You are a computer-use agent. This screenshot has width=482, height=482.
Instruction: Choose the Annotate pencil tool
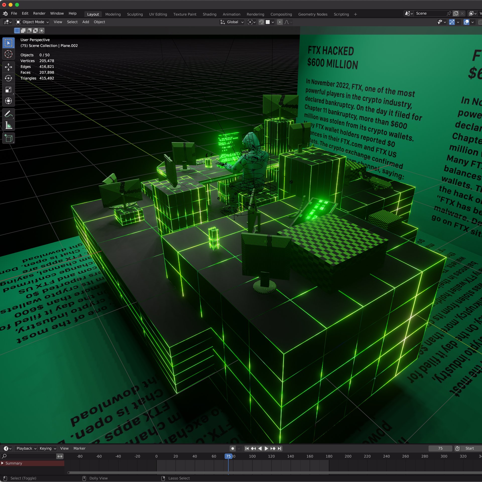click(x=9, y=114)
